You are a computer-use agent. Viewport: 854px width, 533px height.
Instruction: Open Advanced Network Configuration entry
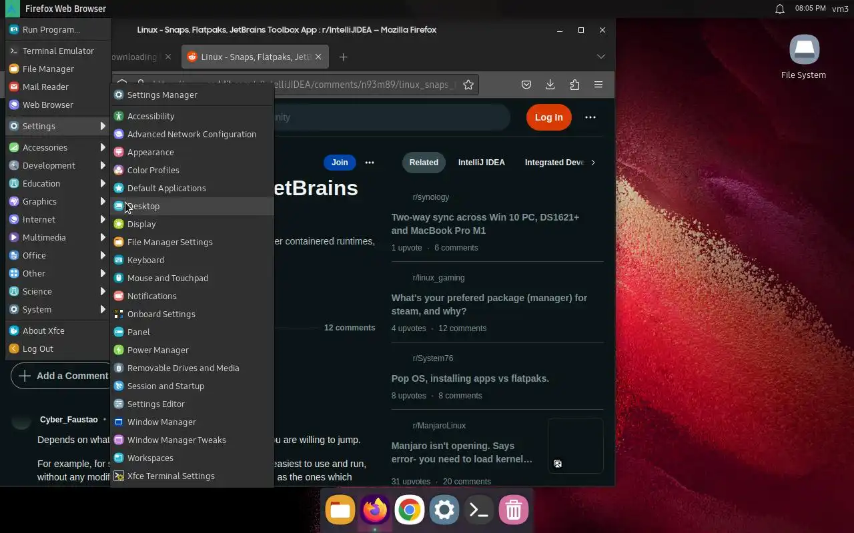coord(192,134)
